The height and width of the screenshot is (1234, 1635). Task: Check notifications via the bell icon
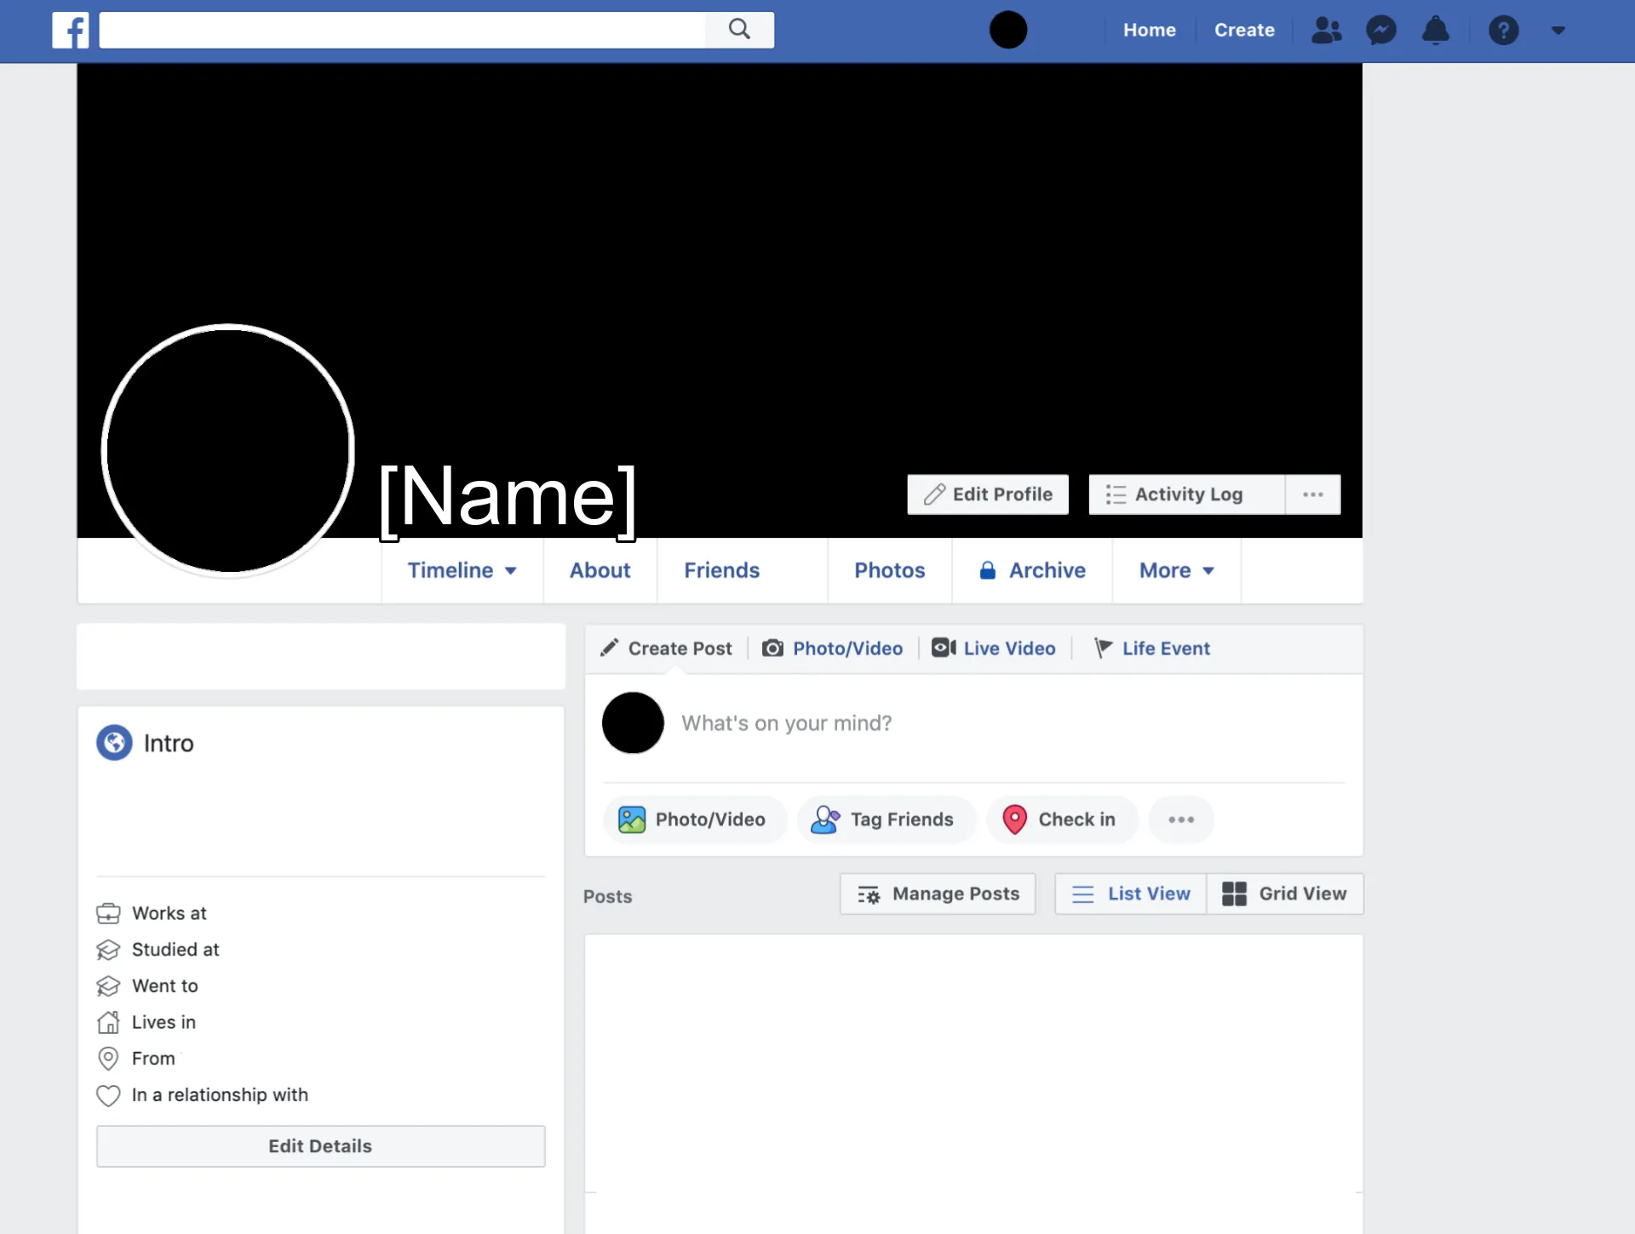click(1437, 30)
